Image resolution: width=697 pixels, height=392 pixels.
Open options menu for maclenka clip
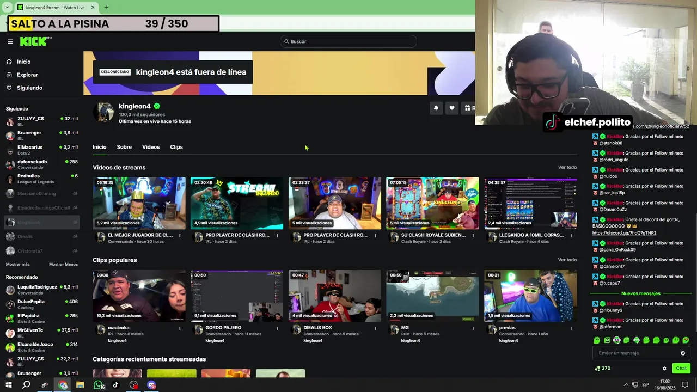180,328
